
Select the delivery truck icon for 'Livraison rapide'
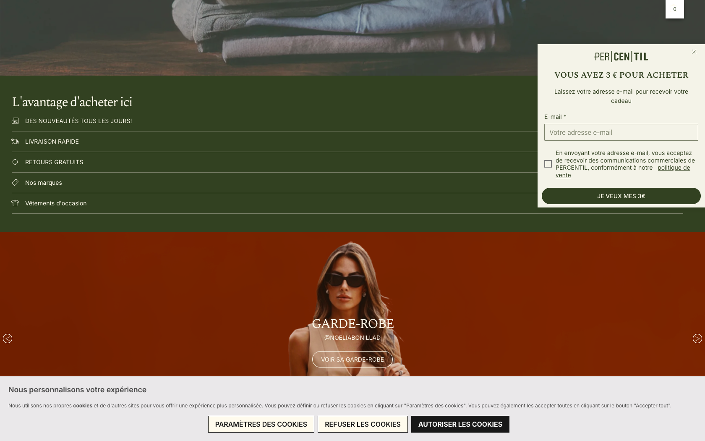tap(16, 142)
